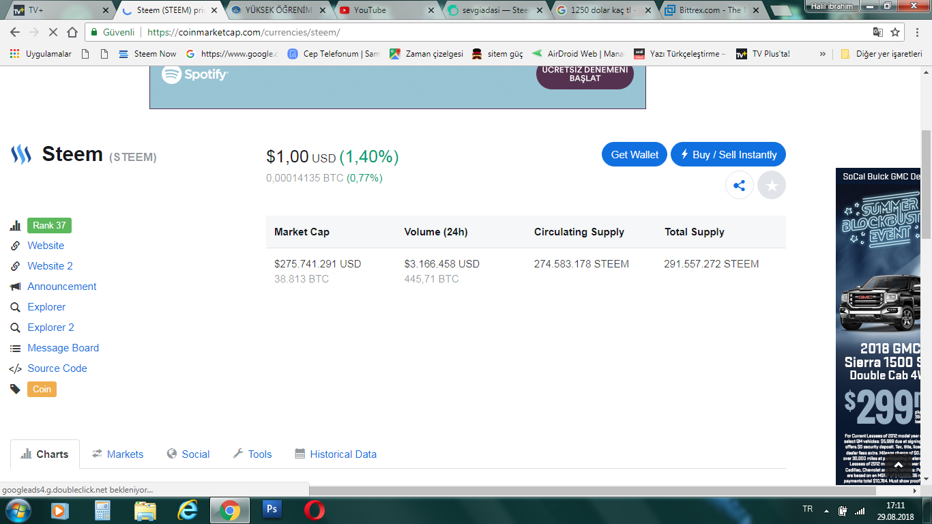Open the AirDroid Web bookmark

(577, 54)
